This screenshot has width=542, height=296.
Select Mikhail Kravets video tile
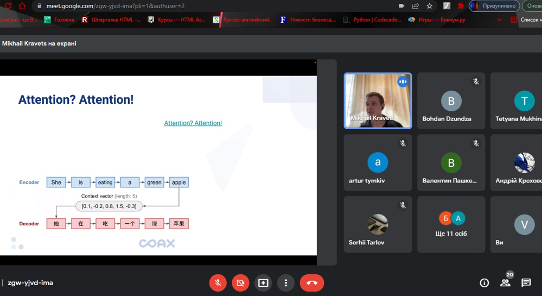378,101
